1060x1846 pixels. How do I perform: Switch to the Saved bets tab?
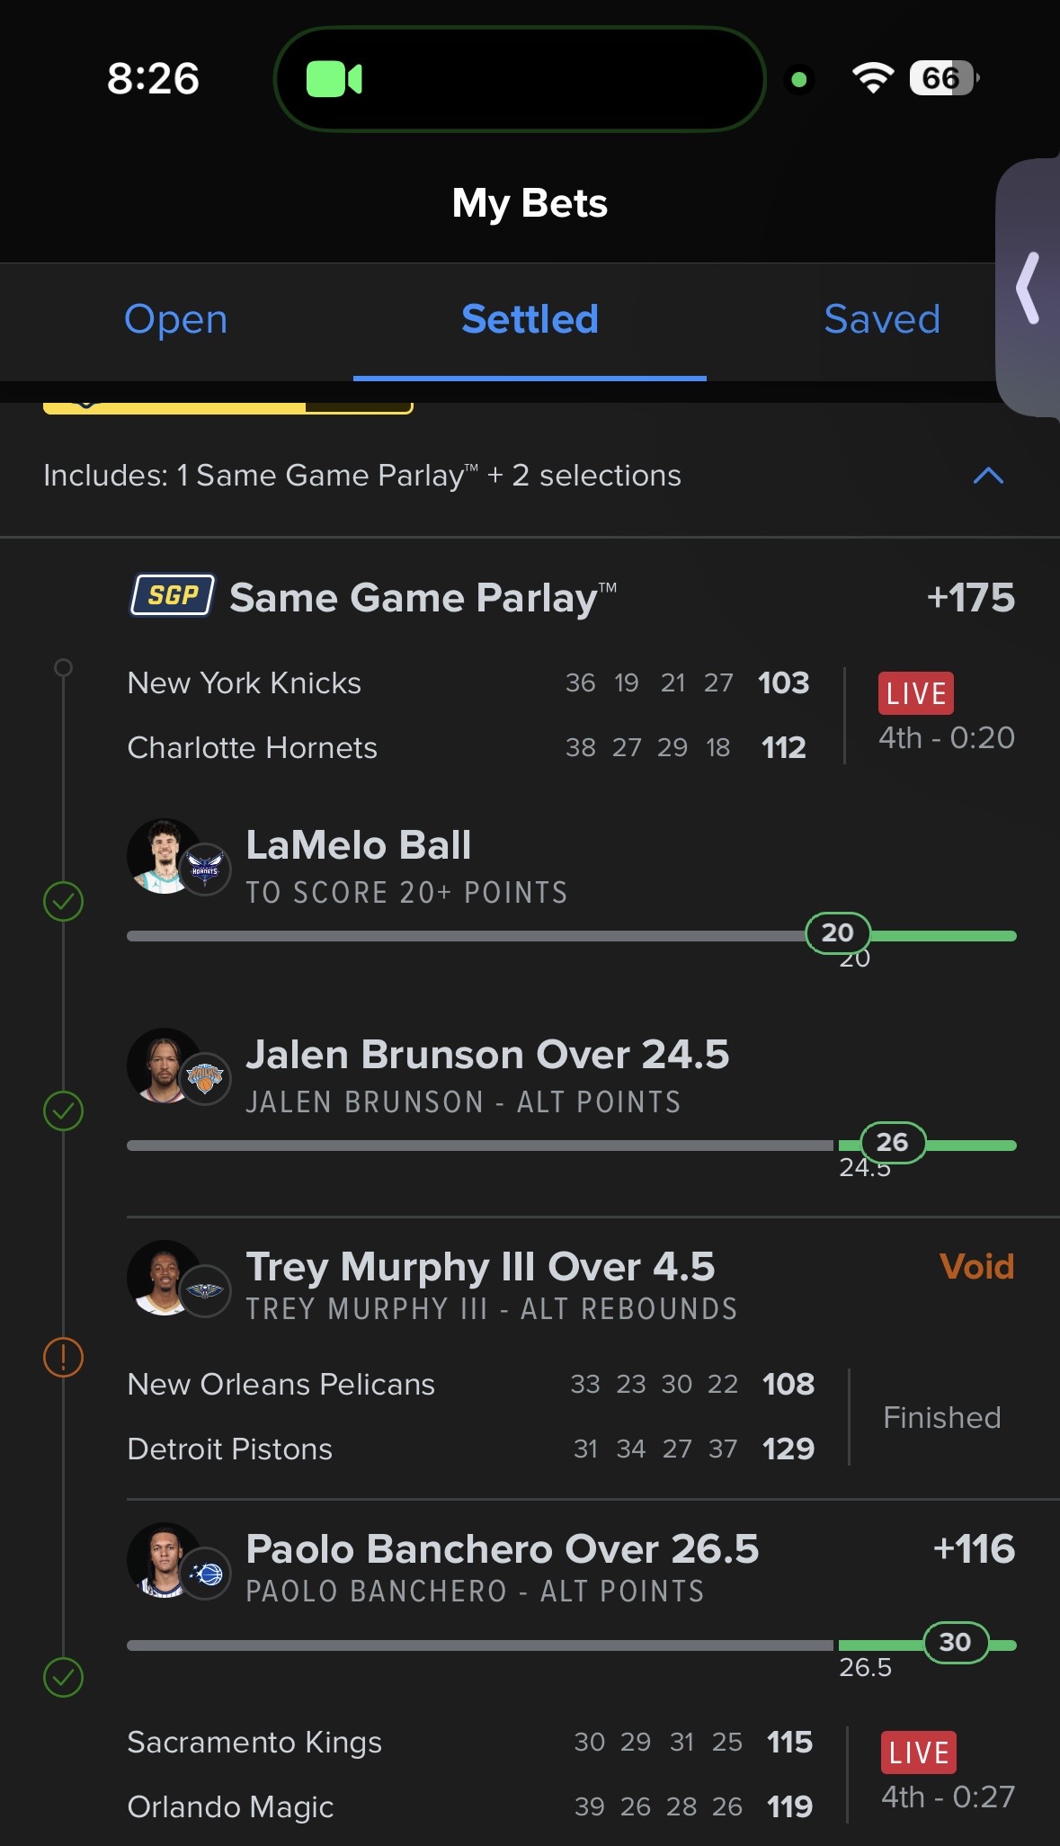pos(882,319)
